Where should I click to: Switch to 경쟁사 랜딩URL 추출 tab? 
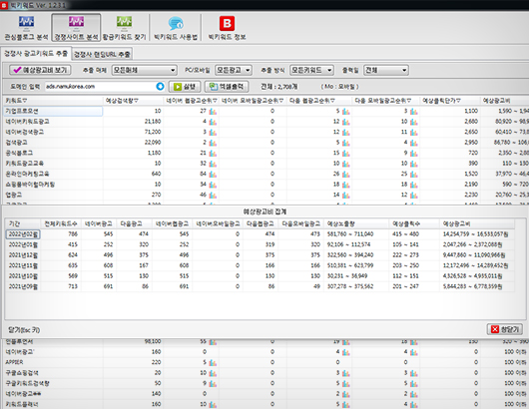click(x=102, y=54)
